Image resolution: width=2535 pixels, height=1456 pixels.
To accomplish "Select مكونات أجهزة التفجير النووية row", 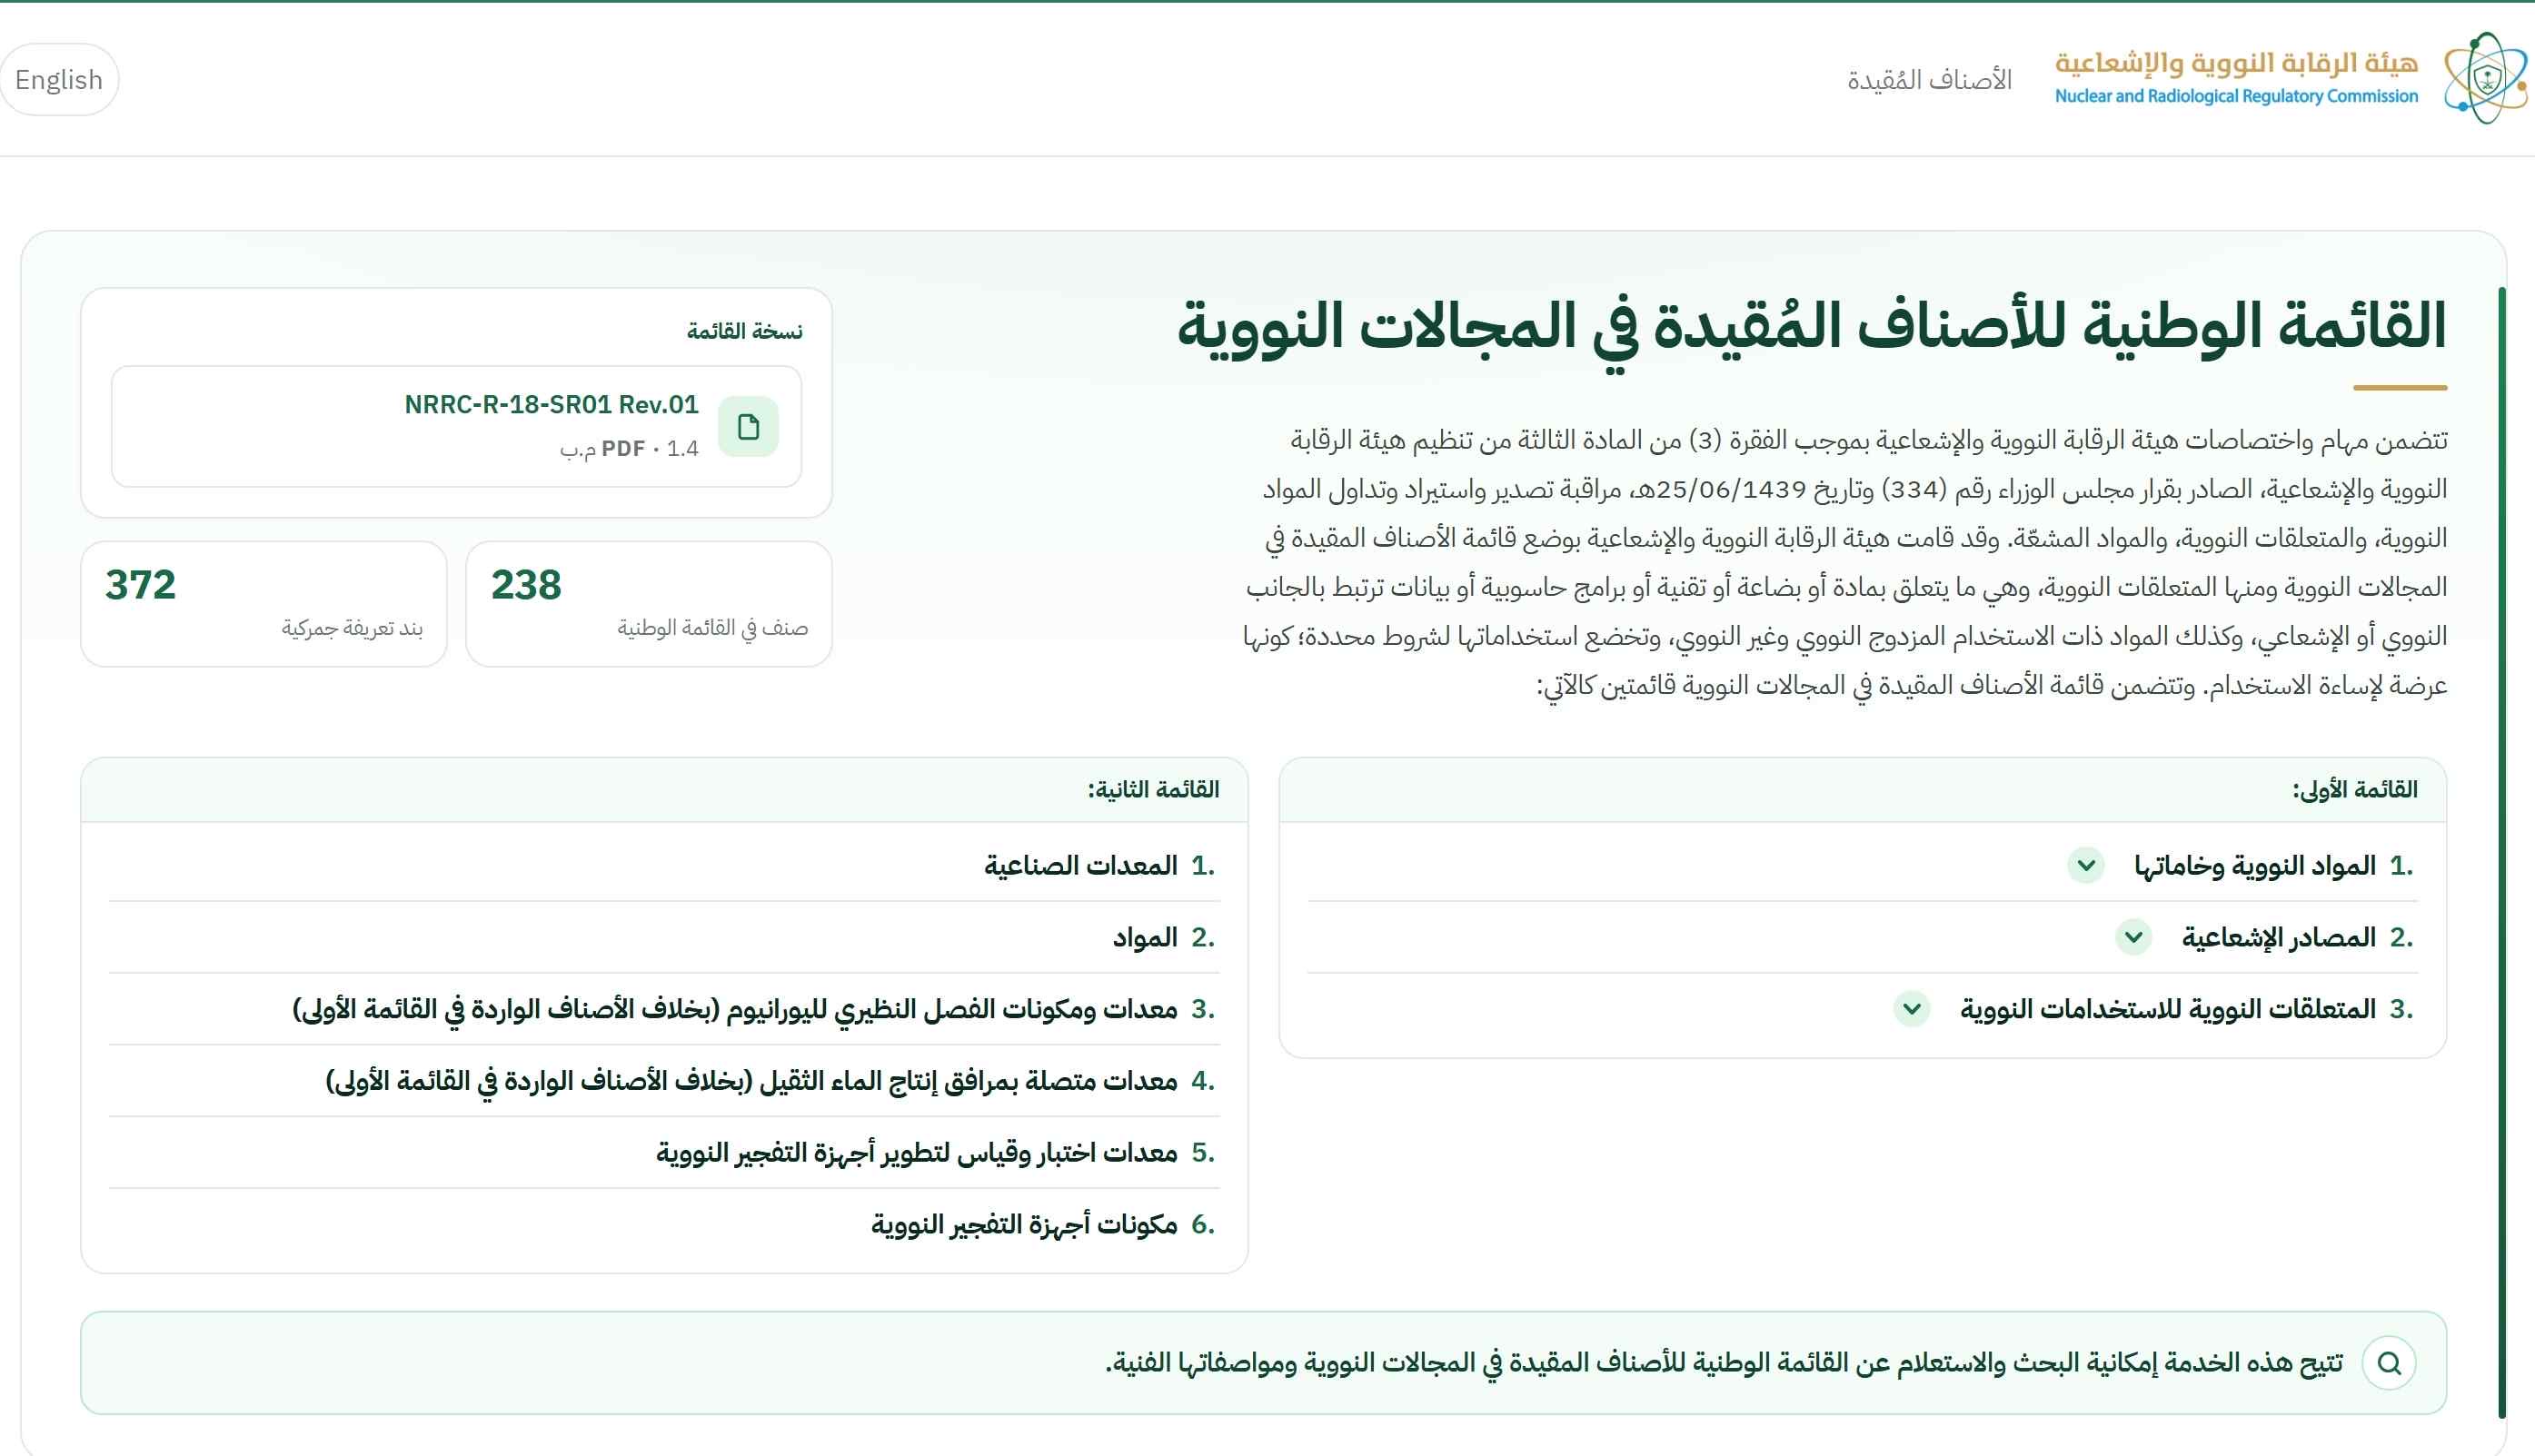I will pyautogui.click(x=664, y=1225).
